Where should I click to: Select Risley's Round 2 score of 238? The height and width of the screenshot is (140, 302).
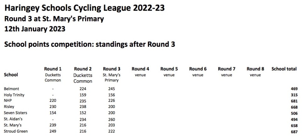83,107
